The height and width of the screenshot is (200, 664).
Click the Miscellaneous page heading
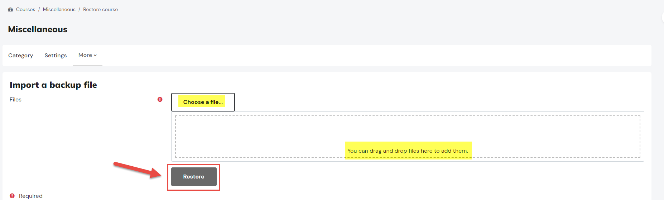(38, 29)
